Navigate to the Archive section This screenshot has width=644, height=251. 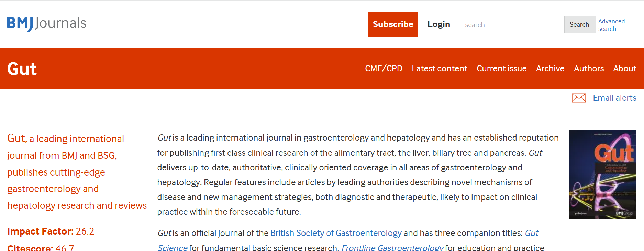point(550,69)
